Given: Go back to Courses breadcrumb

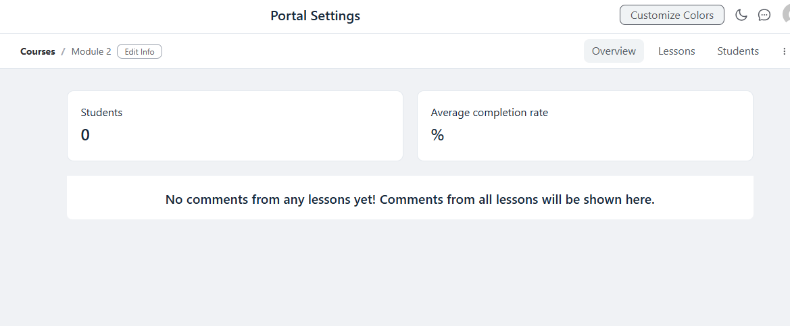Looking at the screenshot, I should (38, 51).
